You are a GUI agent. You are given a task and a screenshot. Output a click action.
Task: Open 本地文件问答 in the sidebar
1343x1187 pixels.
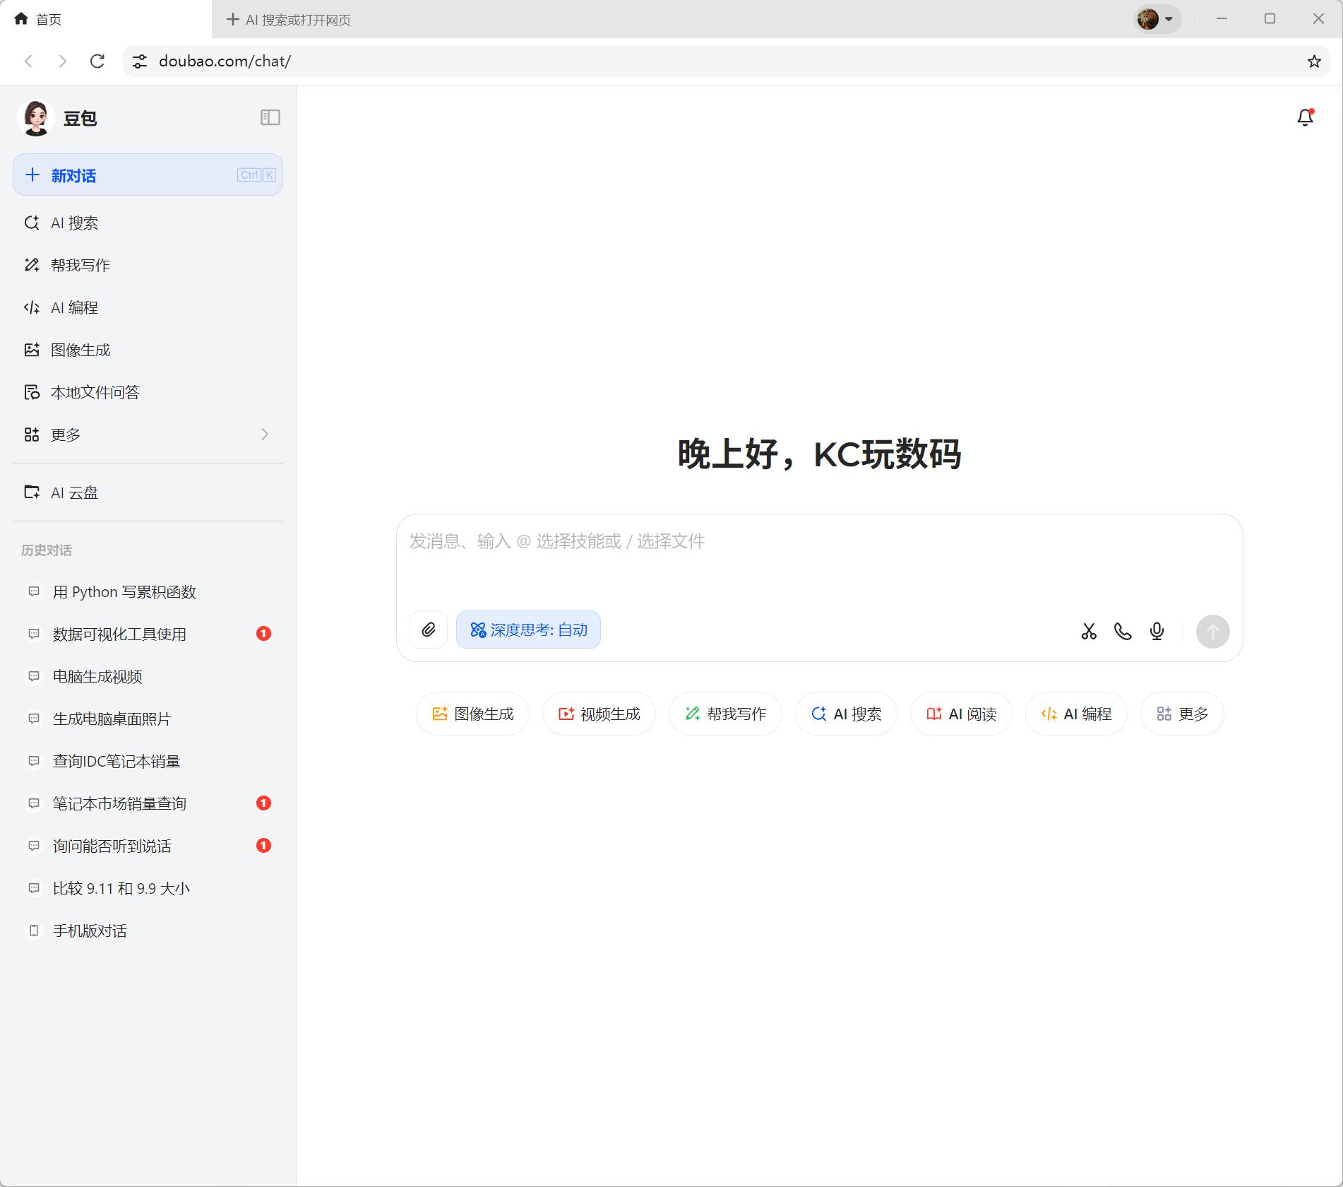148,393
